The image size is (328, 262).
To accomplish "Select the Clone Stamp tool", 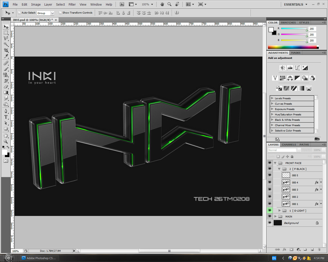I will click(6, 75).
